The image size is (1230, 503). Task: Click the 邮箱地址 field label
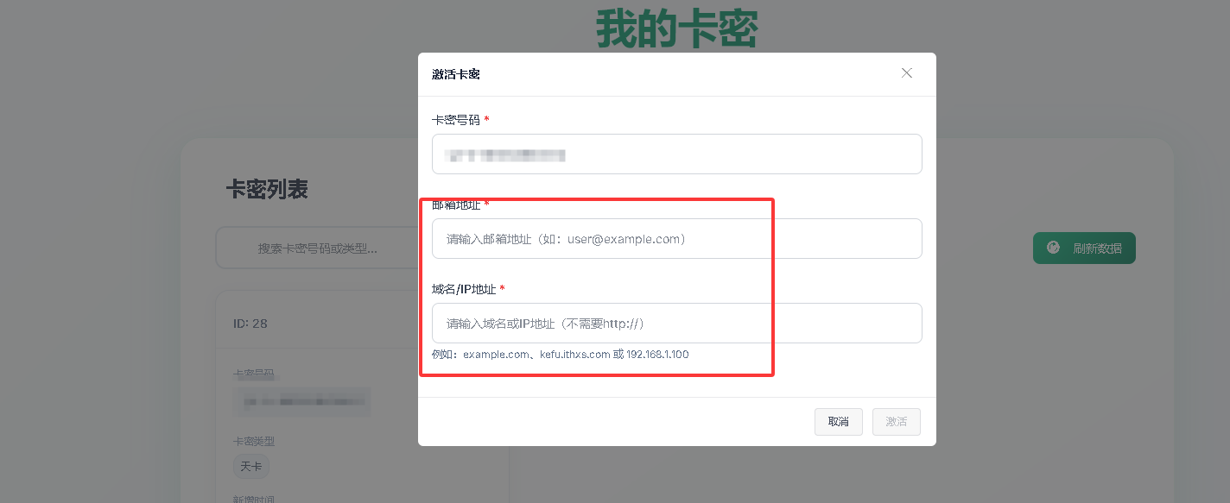(455, 205)
